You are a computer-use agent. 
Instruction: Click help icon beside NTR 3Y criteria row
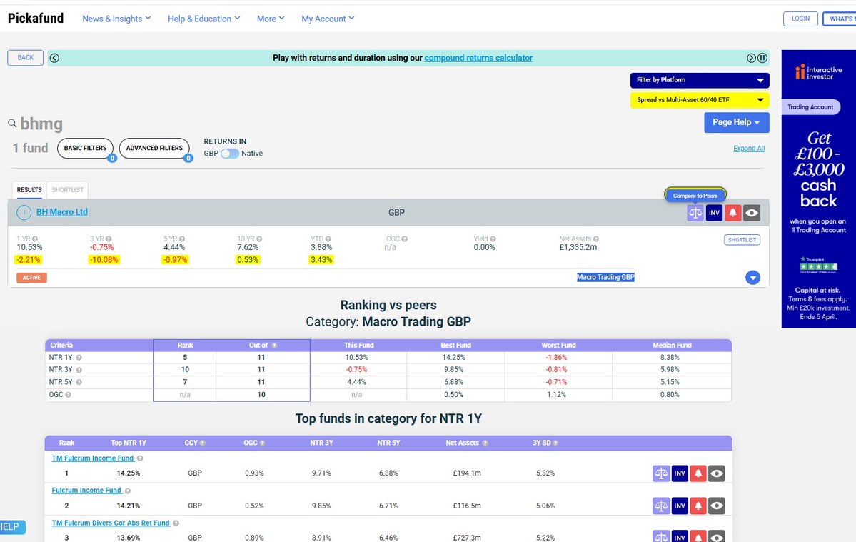coord(79,370)
